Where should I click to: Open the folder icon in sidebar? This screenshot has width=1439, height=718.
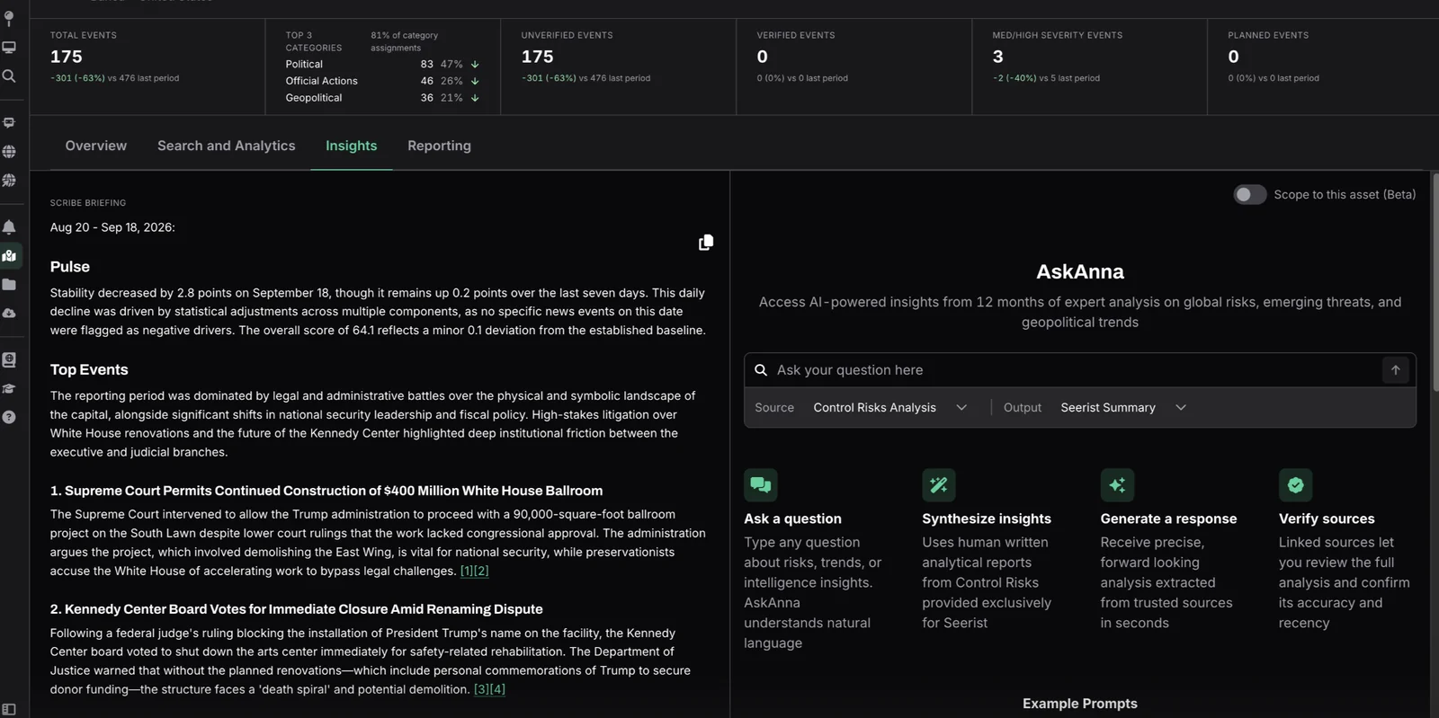tap(9, 284)
